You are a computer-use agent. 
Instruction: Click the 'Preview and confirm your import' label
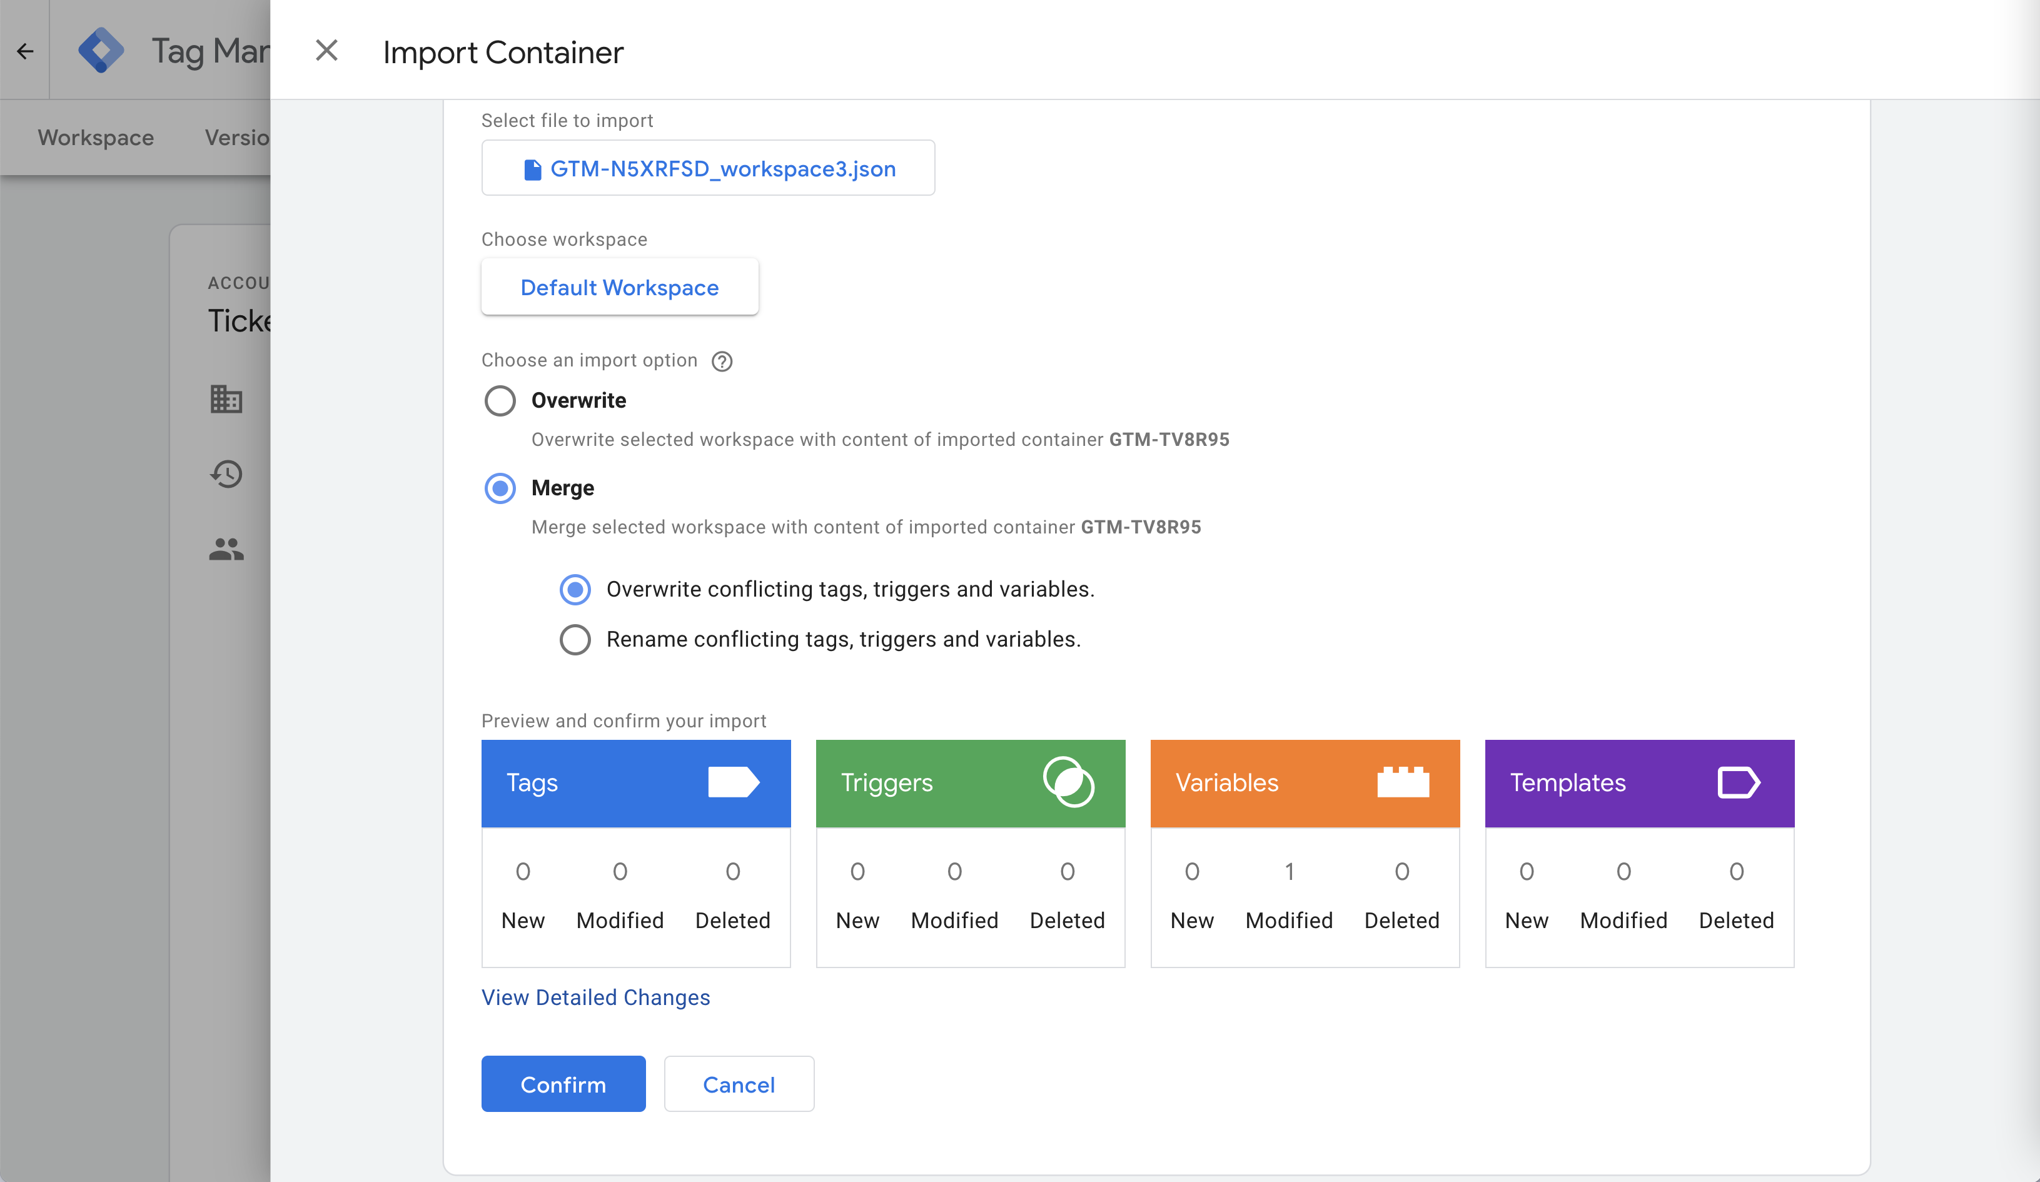point(624,720)
